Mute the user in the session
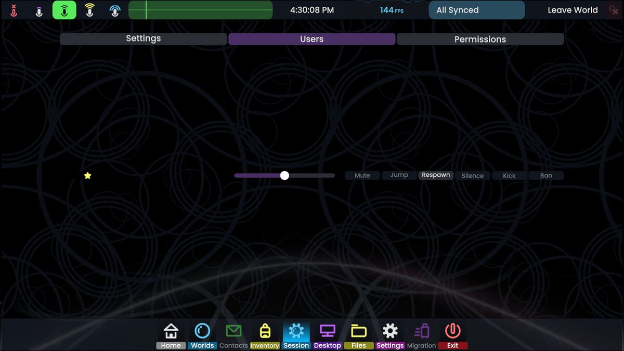This screenshot has width=624, height=351. coord(362,175)
